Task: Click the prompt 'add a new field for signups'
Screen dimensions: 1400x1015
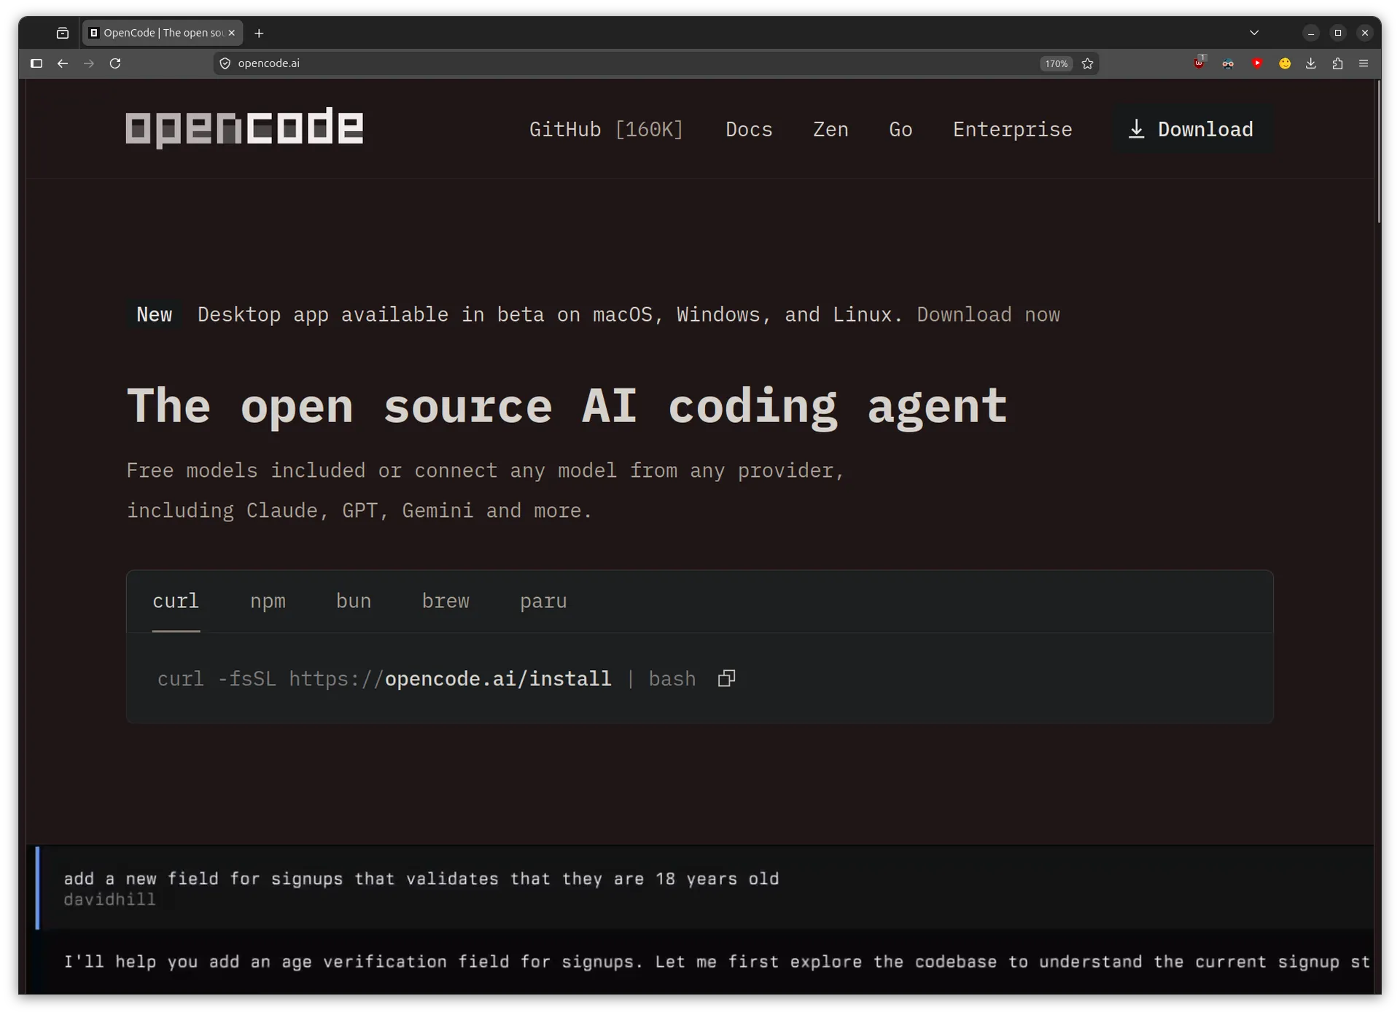Action: (x=421, y=879)
